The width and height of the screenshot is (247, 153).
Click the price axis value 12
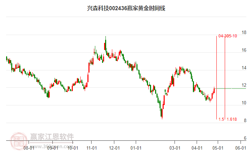click(244, 85)
